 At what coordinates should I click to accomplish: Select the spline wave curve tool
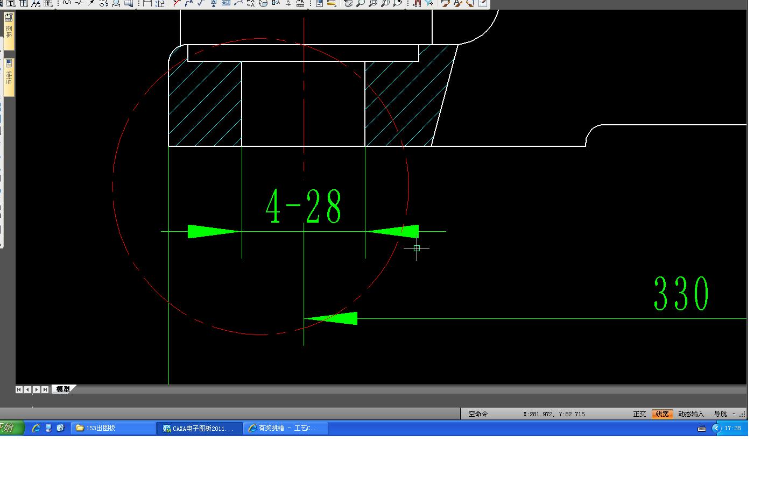[x=67, y=3]
